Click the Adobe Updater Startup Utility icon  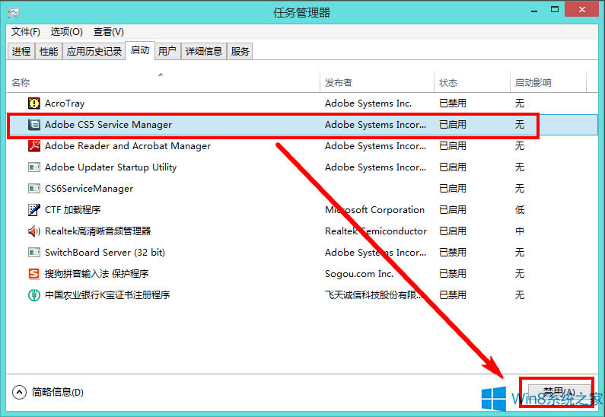tap(34, 167)
